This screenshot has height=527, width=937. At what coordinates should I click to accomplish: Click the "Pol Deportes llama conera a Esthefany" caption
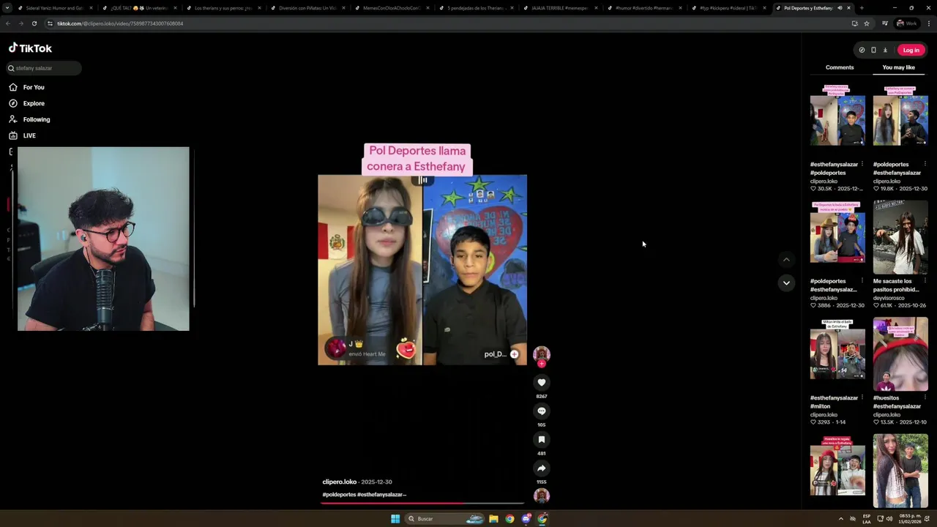click(x=417, y=159)
